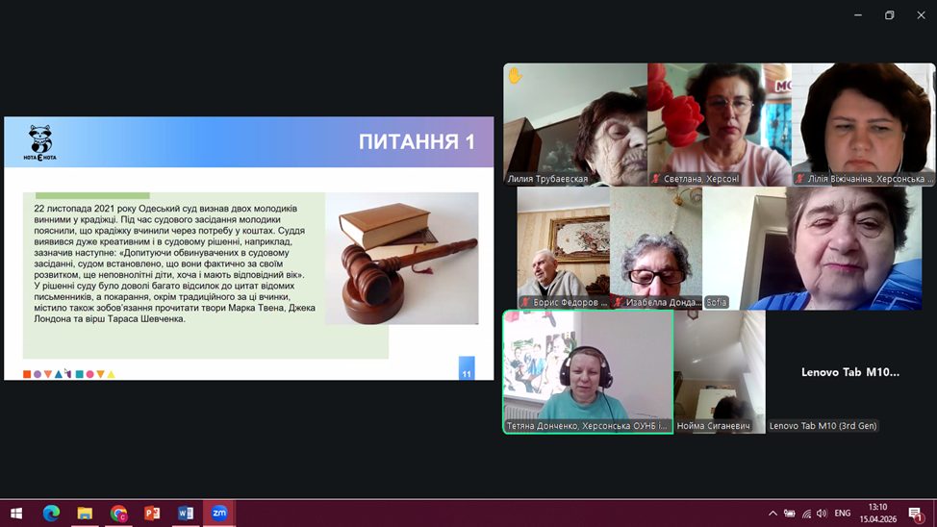937x527 pixels.
Task: Open the Windows Start menu
Action: [16, 513]
